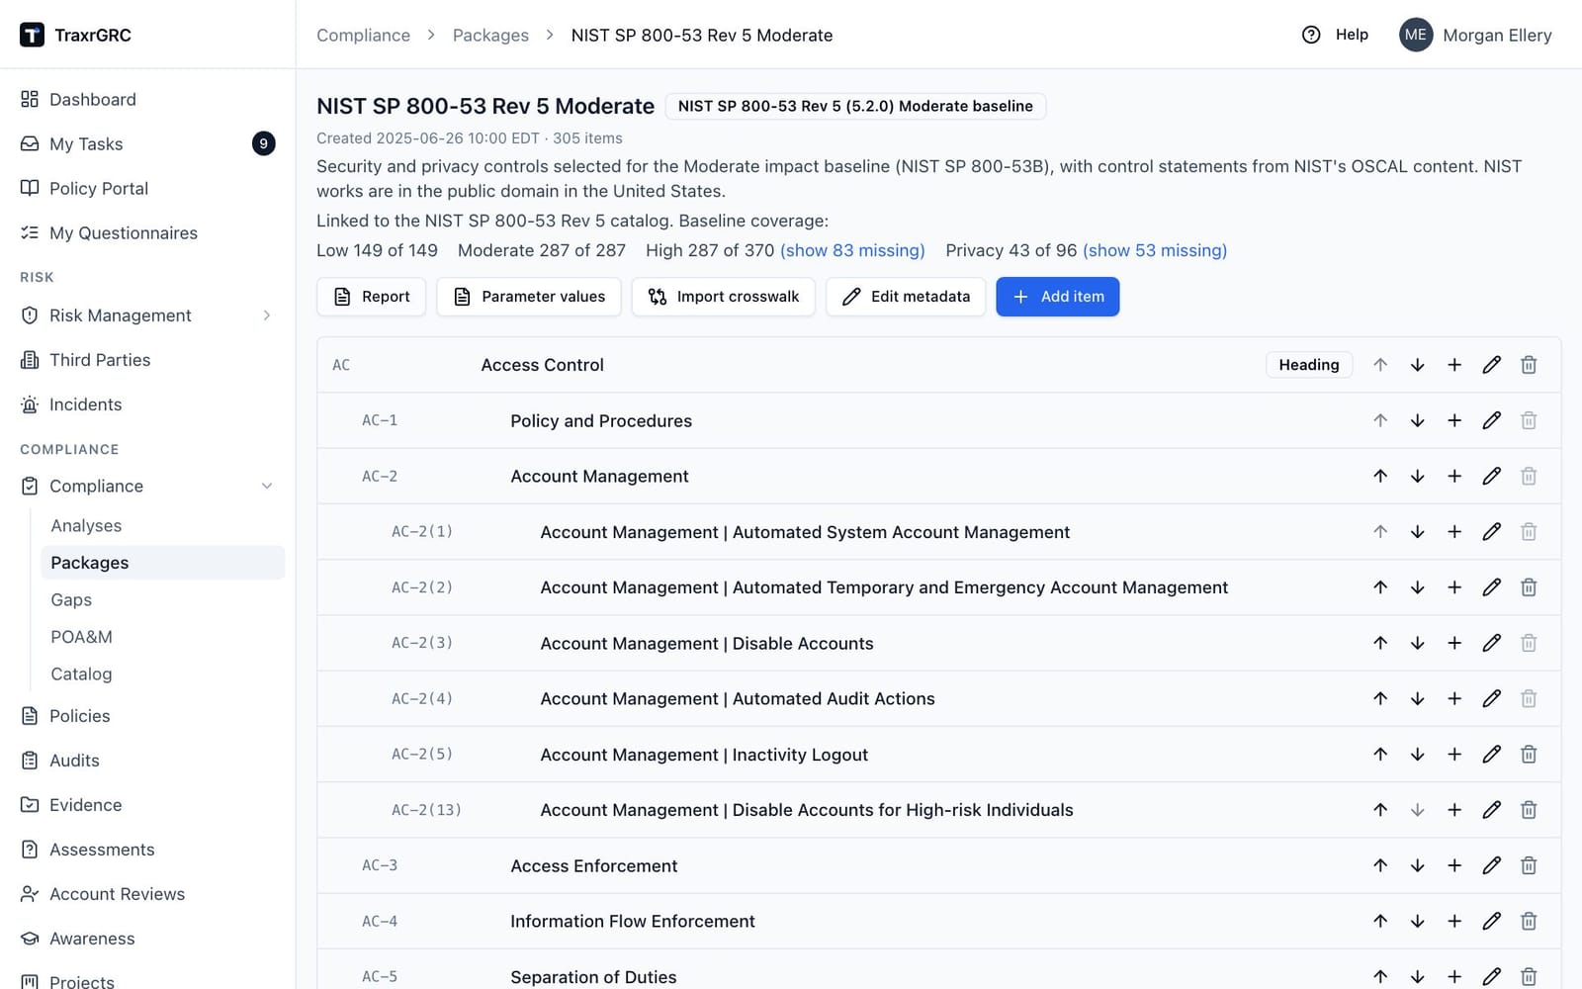The height and width of the screenshot is (989, 1582).
Task: Delete AC-4 Information Flow Enforcement row
Action: pos(1529,921)
